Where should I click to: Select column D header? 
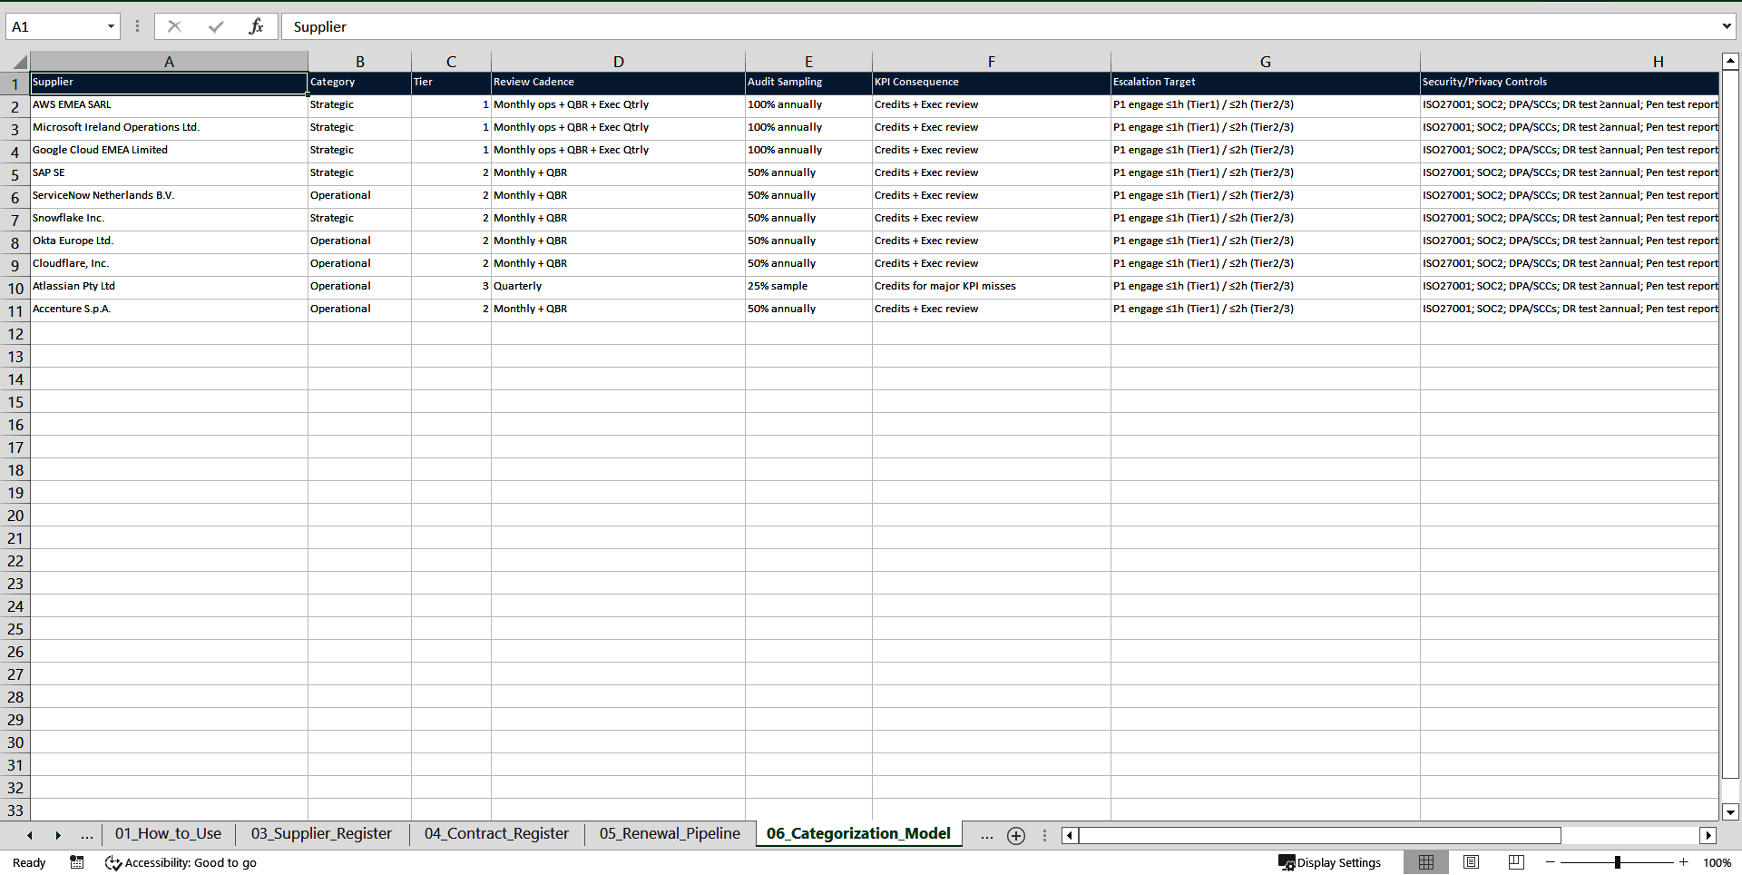coord(618,62)
